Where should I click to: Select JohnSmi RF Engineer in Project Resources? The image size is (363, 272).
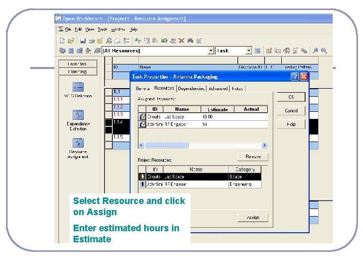click(200, 184)
